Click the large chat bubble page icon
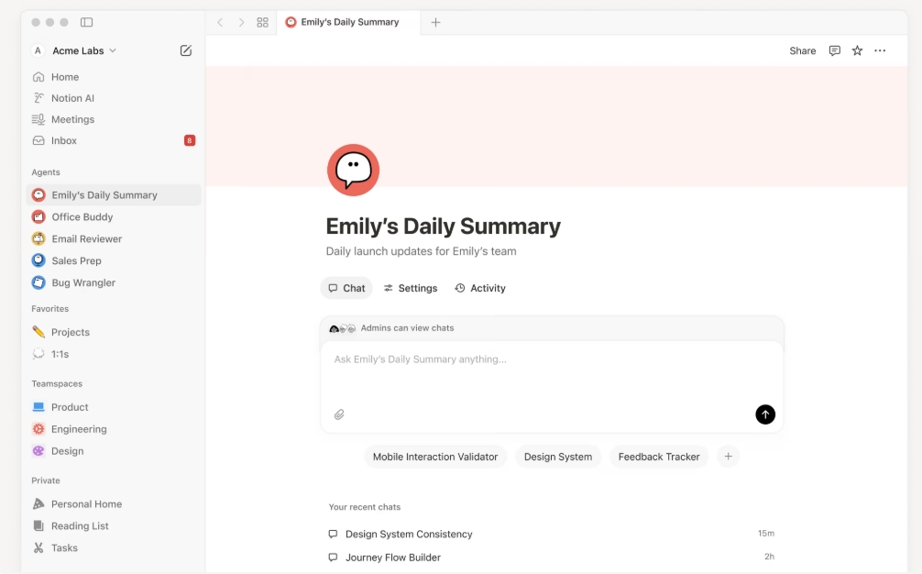This screenshot has height=574, width=922. tap(354, 170)
